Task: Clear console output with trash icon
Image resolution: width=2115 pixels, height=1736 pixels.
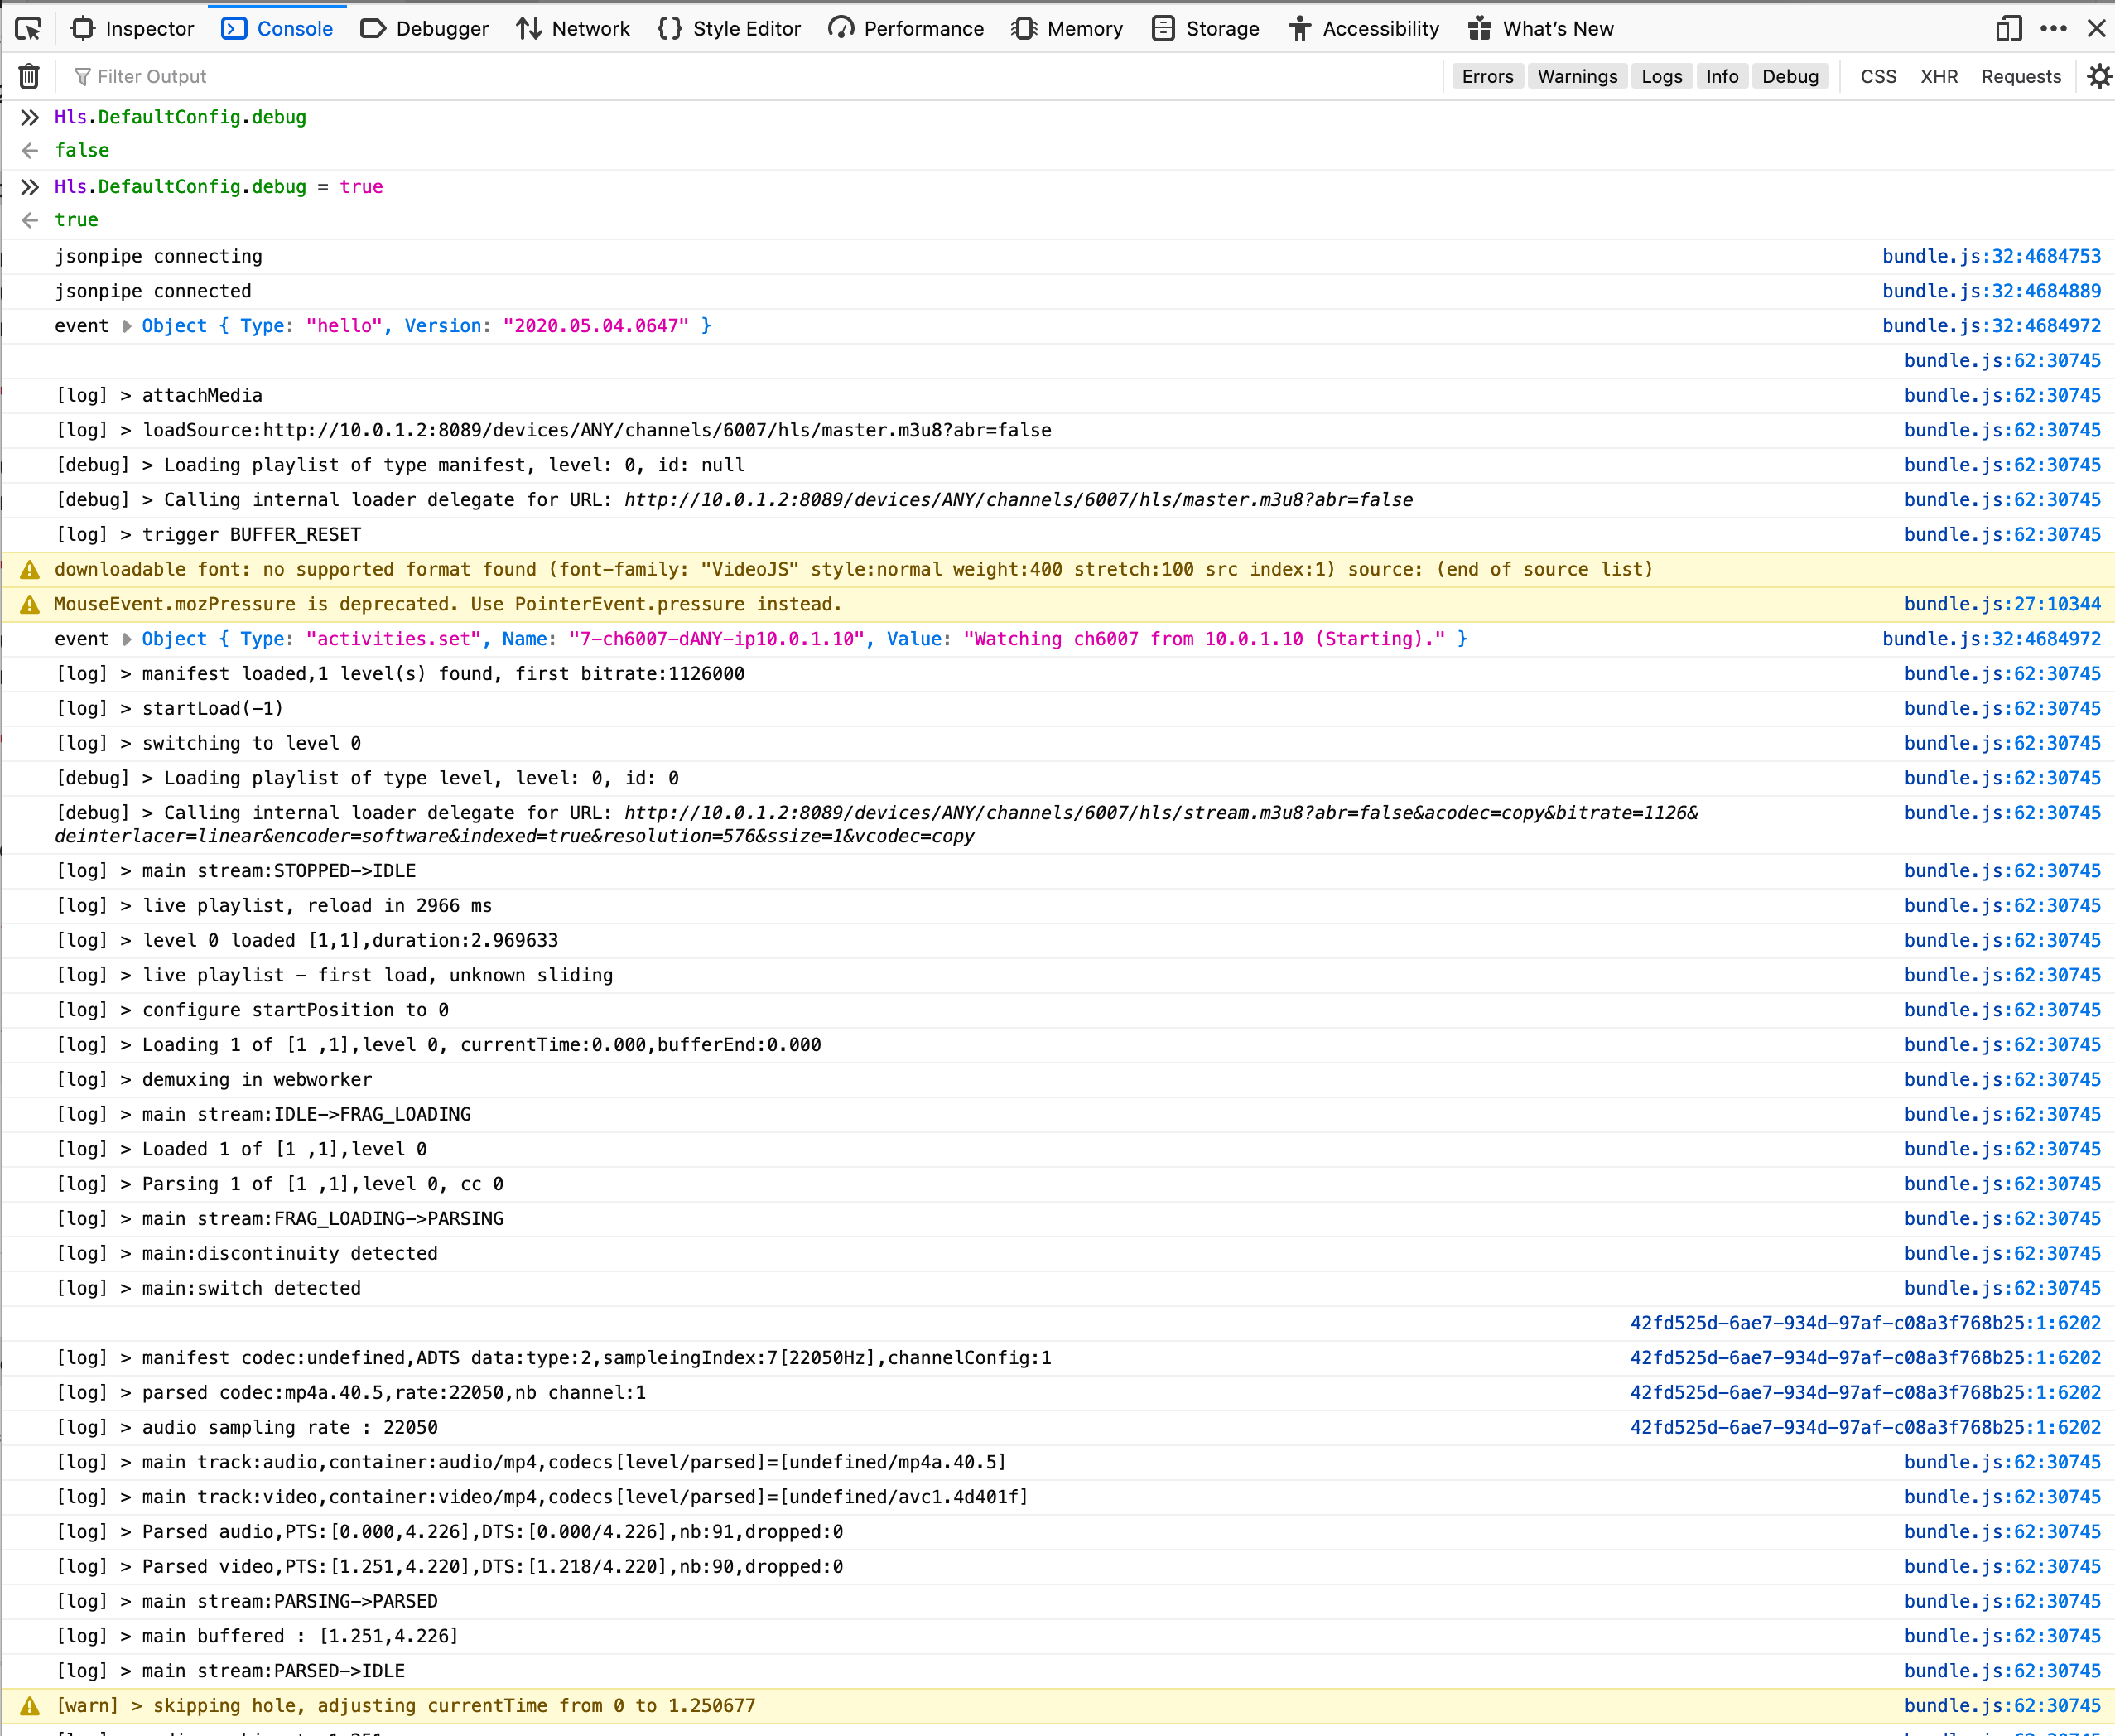Action: [x=29, y=76]
